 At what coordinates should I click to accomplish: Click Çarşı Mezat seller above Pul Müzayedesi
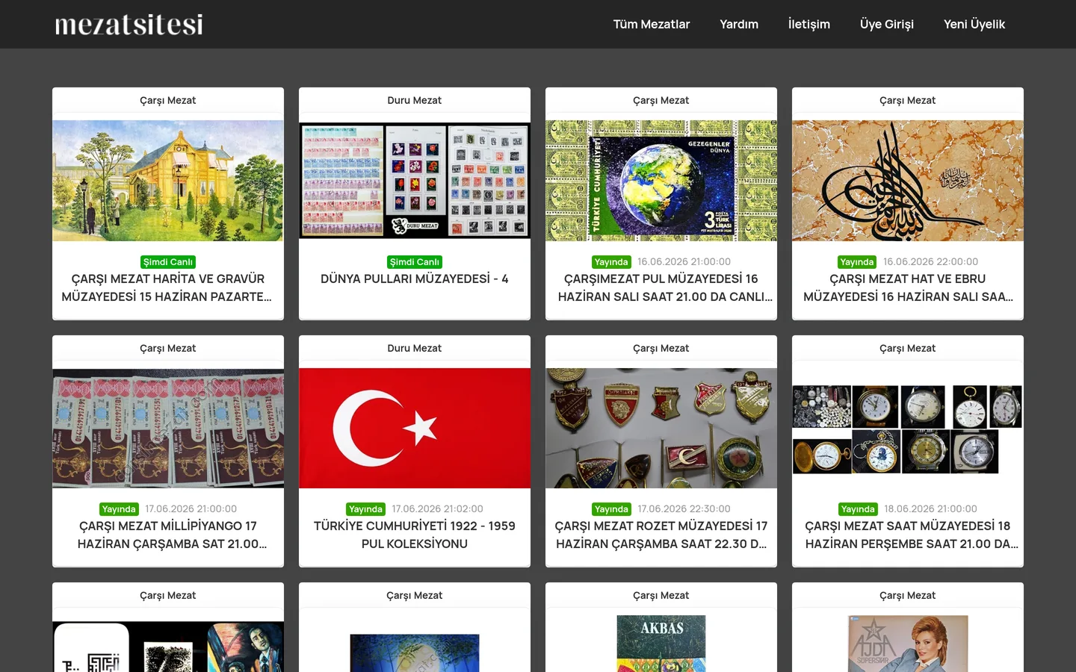click(661, 100)
